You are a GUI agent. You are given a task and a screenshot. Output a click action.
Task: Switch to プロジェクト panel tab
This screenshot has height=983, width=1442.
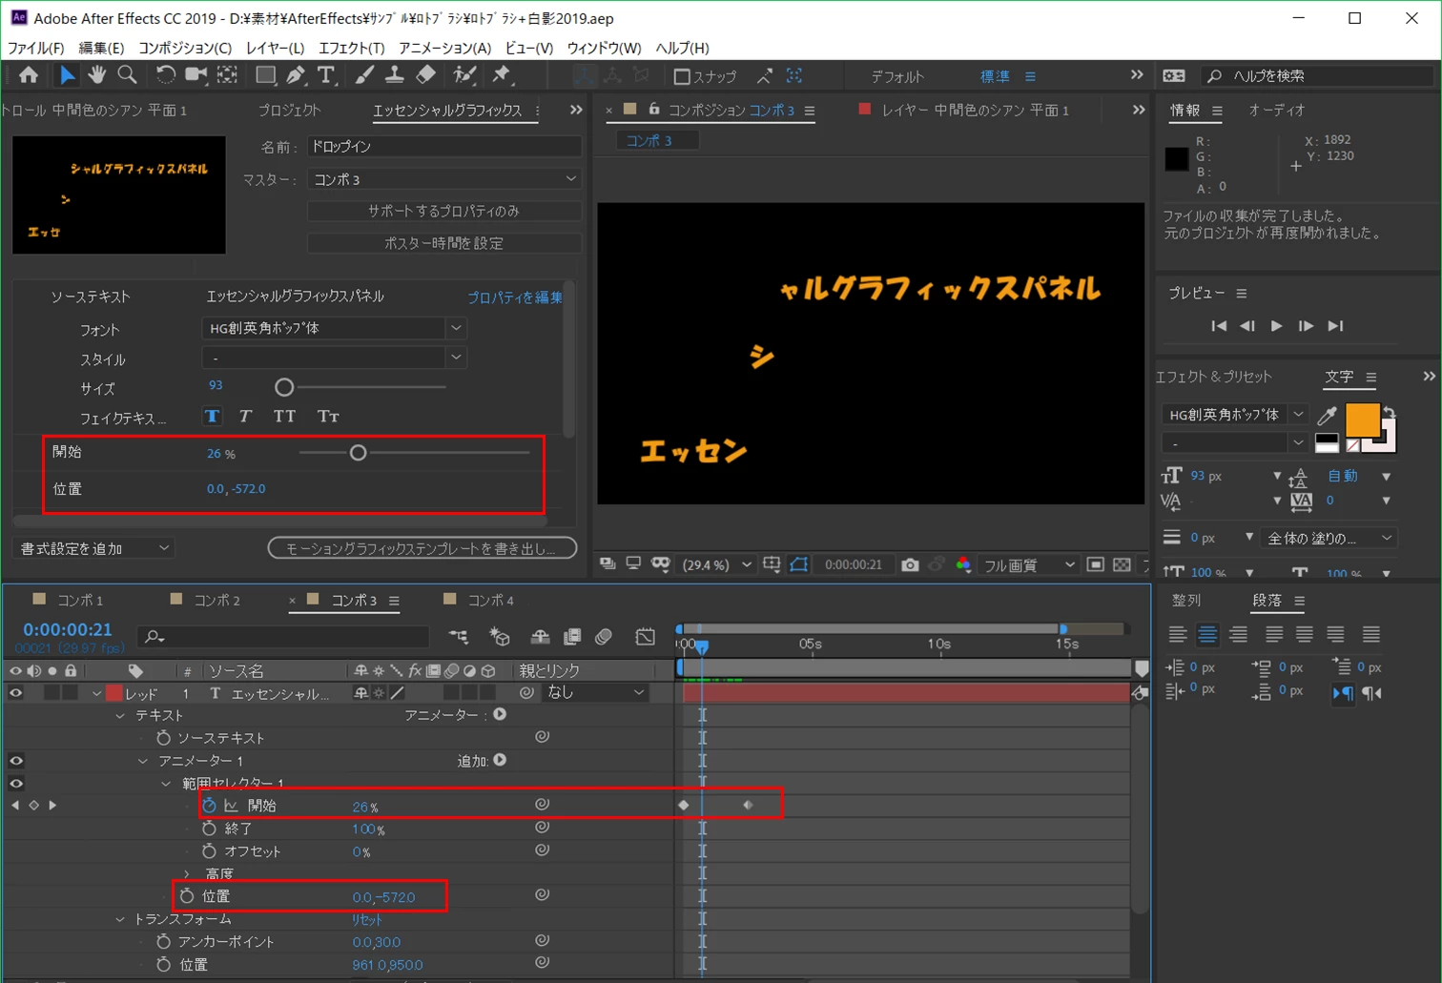[x=290, y=111]
